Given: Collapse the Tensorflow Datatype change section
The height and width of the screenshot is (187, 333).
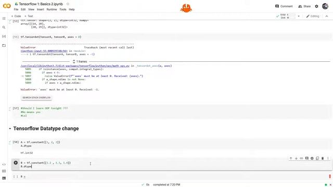Looking at the screenshot, I should 10,129.
